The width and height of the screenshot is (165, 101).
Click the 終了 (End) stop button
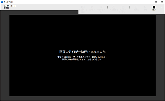coord(154,8)
